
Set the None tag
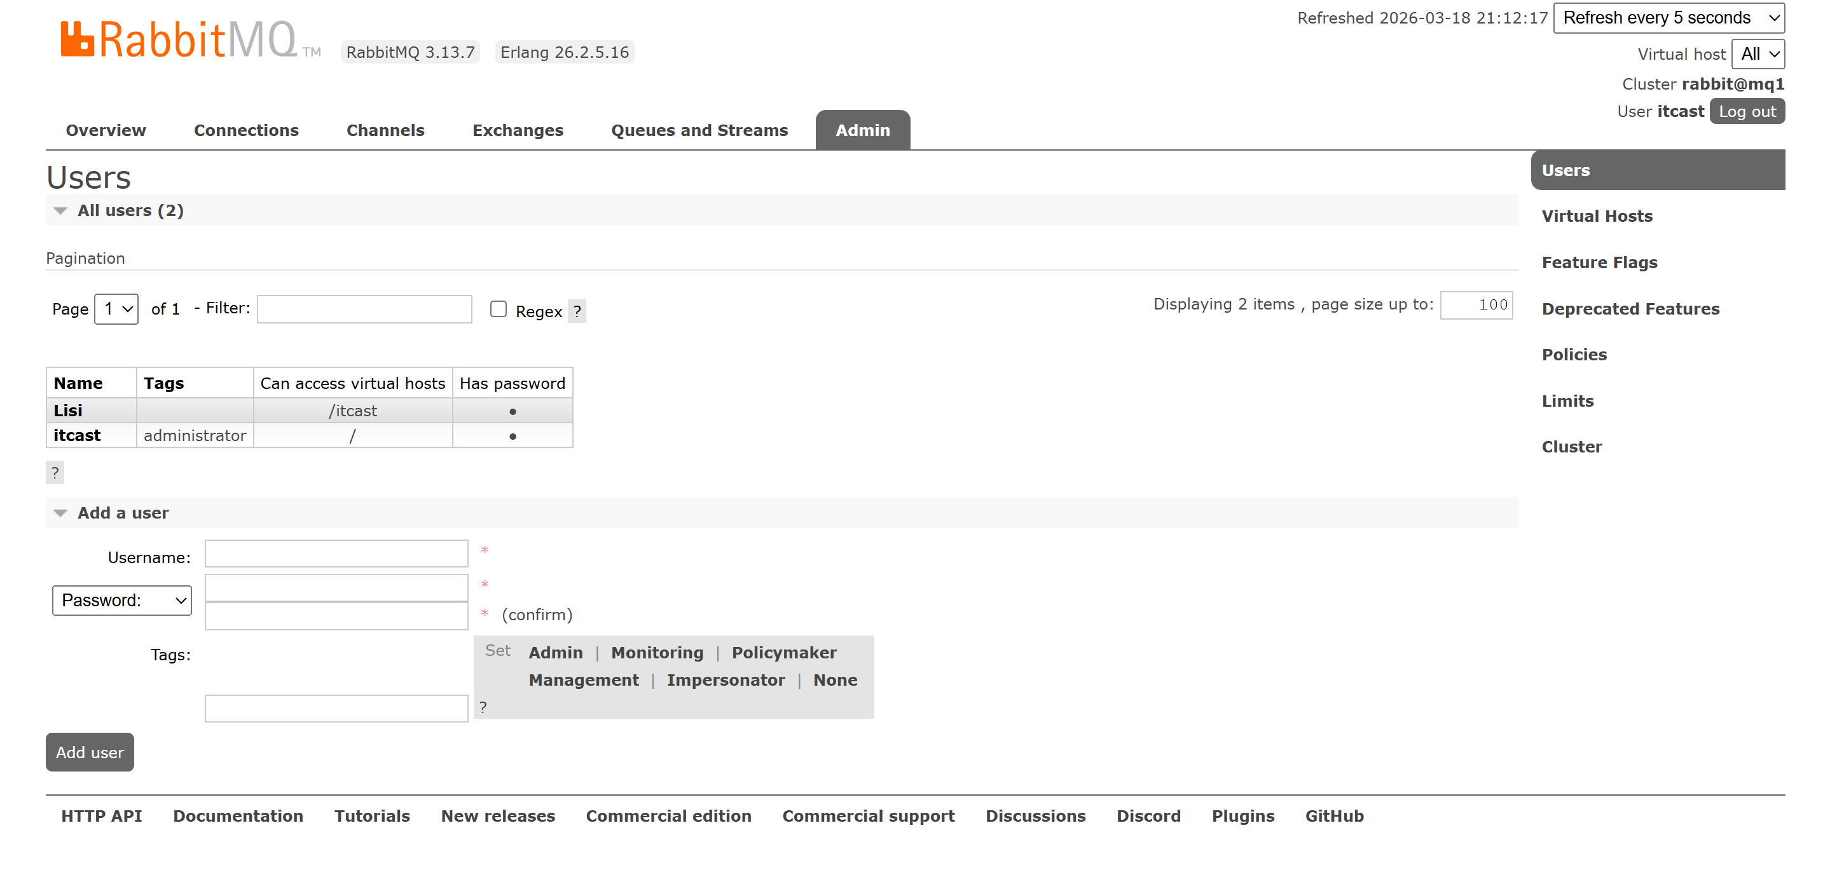pyautogui.click(x=836, y=680)
